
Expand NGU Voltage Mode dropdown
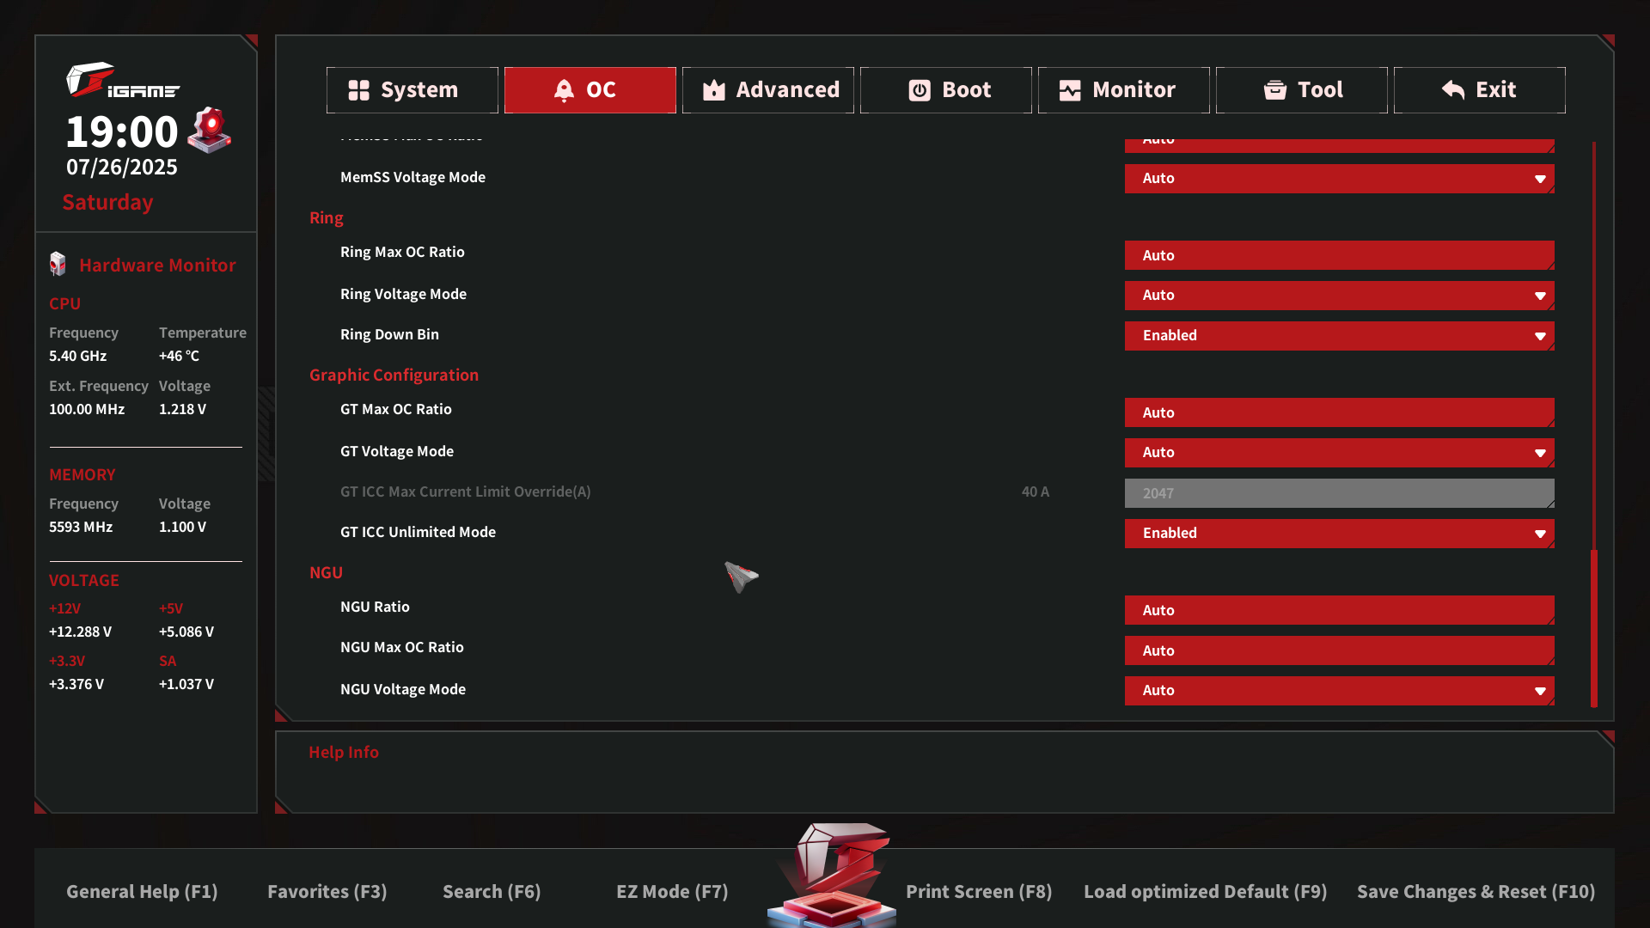tap(1339, 691)
